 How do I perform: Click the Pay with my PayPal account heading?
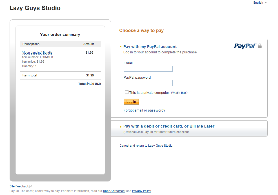[150, 47]
